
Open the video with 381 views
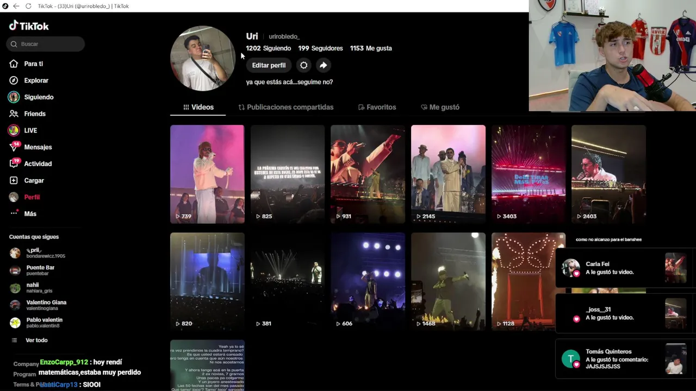pyautogui.click(x=287, y=281)
